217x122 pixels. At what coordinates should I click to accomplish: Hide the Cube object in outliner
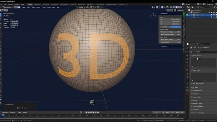coord(214,15)
